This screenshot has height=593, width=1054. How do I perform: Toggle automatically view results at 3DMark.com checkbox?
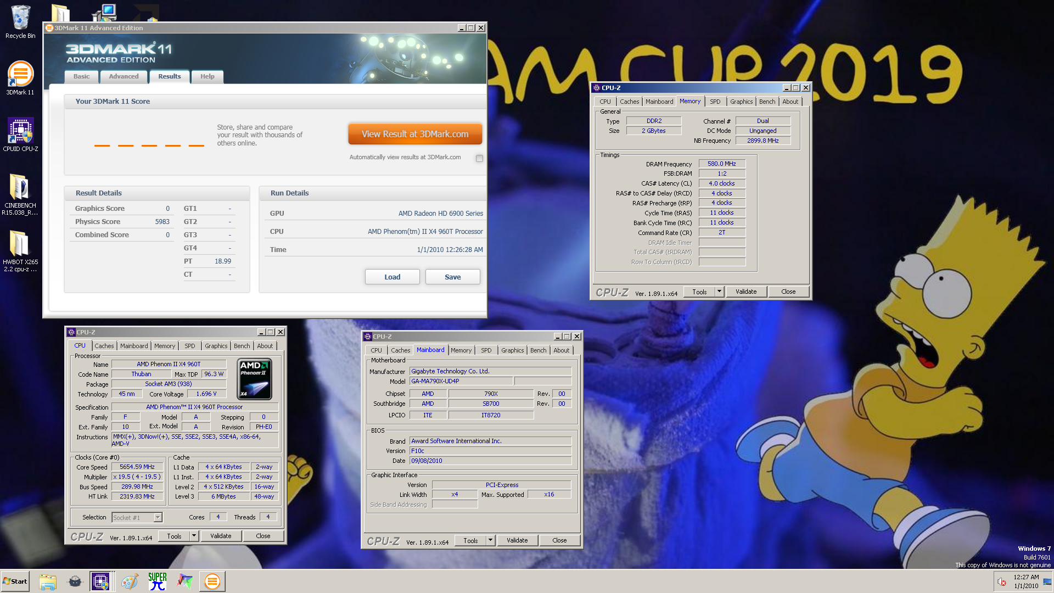pos(479,158)
